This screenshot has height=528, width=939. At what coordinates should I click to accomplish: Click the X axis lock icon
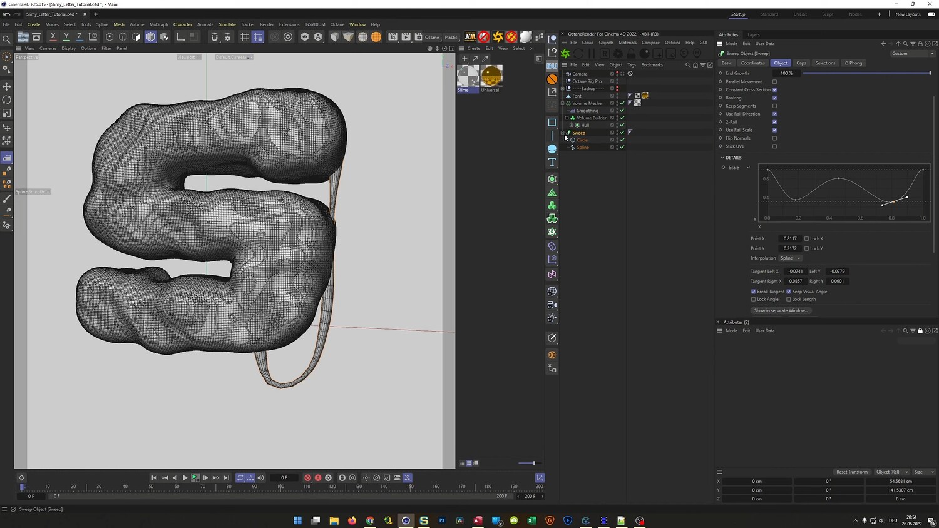pyautogui.click(x=53, y=37)
